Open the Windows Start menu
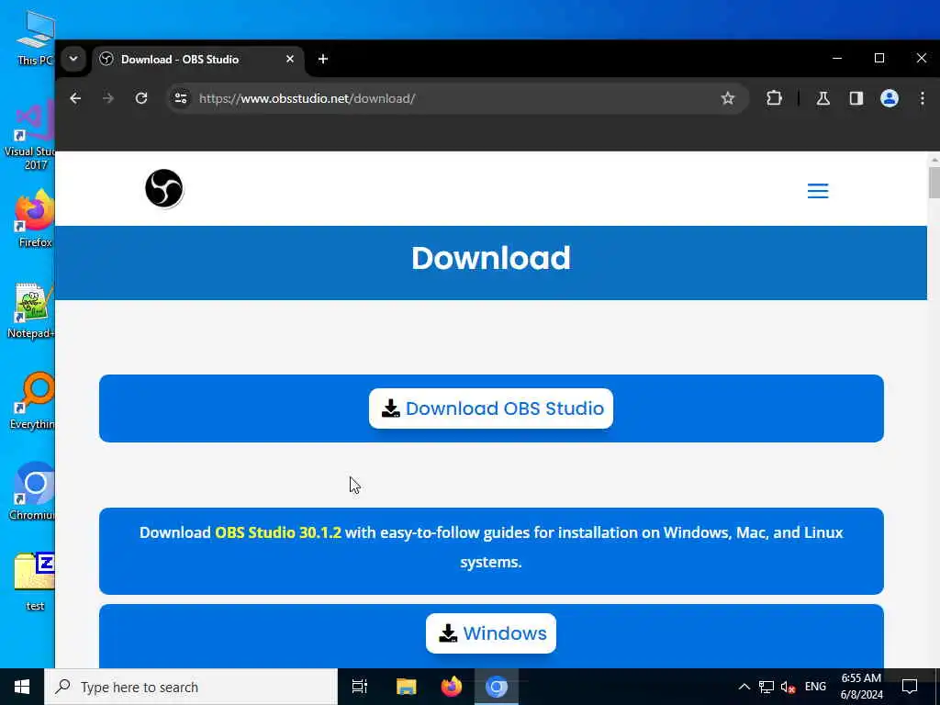Viewport: 940px width, 705px height. [22, 687]
